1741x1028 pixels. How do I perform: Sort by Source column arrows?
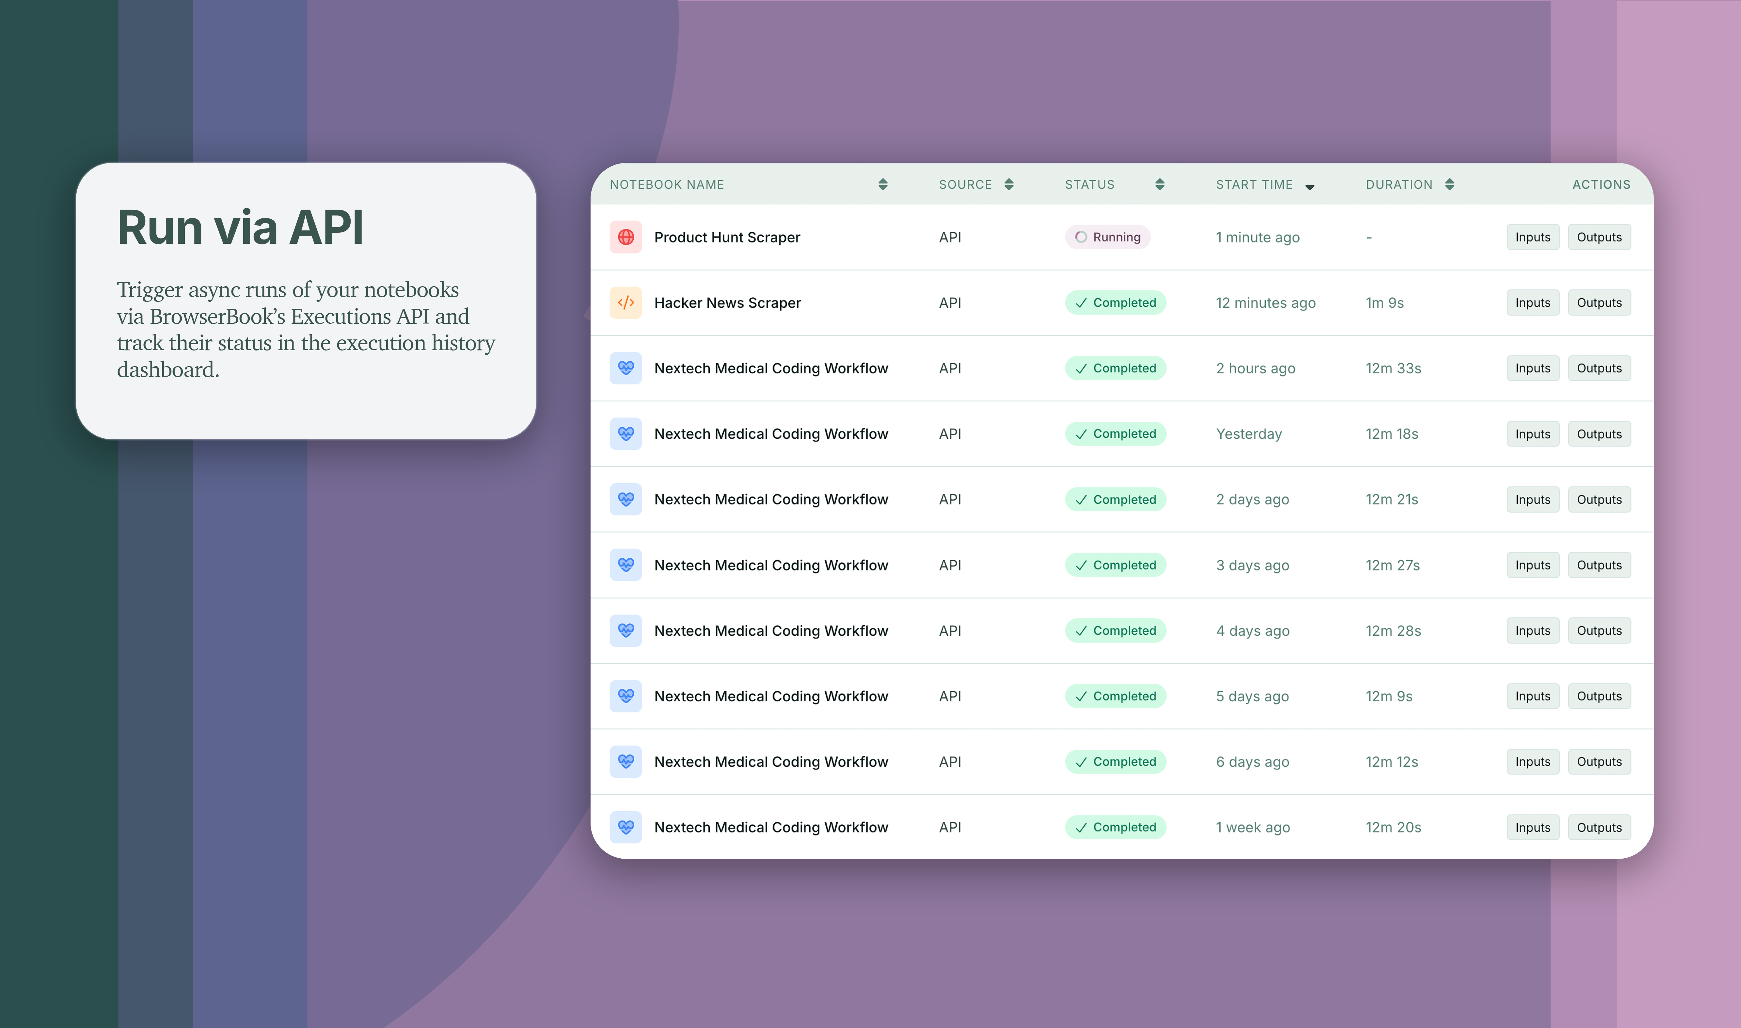pos(1009,184)
